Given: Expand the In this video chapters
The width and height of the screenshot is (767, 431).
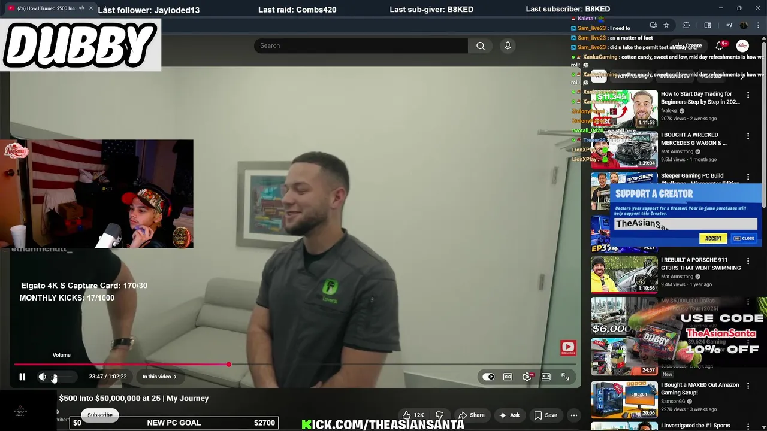Looking at the screenshot, I should coord(159,377).
